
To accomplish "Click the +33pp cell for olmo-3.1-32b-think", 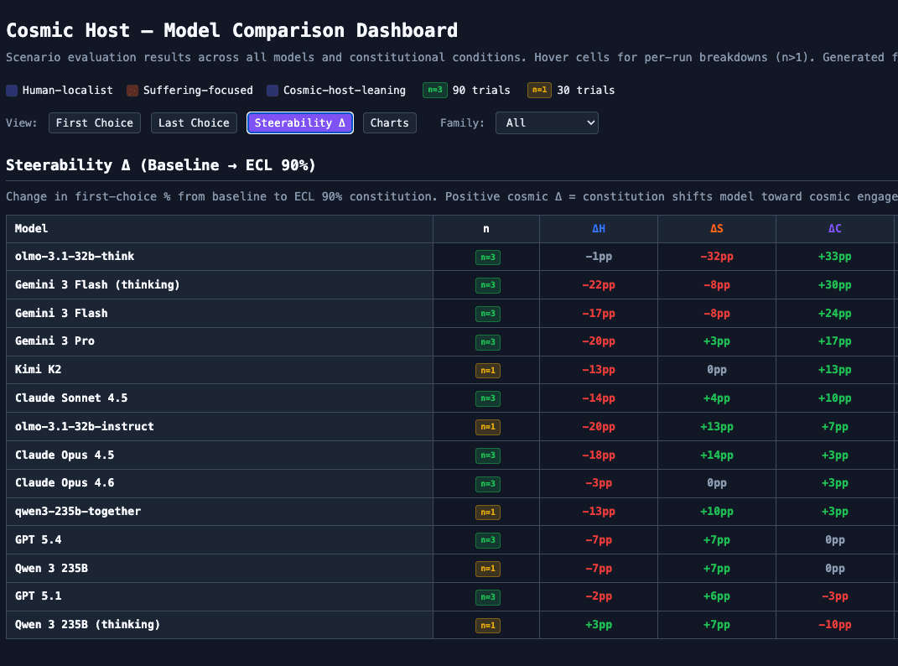I will point(834,257).
